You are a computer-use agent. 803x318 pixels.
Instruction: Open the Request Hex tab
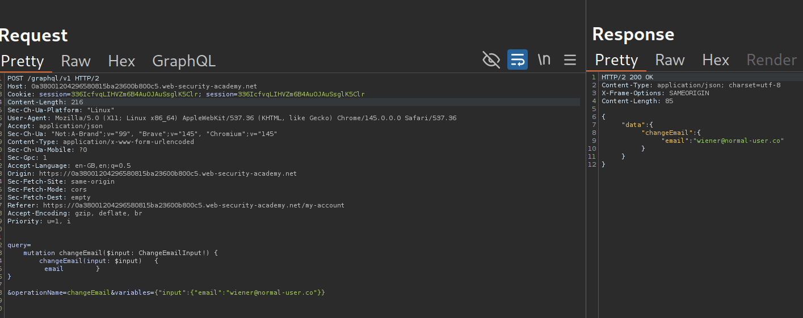pyautogui.click(x=121, y=61)
